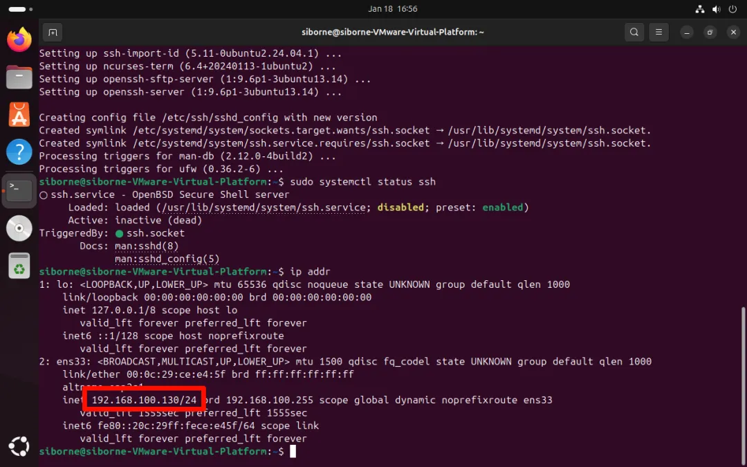Click the terminal cursor at the prompt

(293, 451)
